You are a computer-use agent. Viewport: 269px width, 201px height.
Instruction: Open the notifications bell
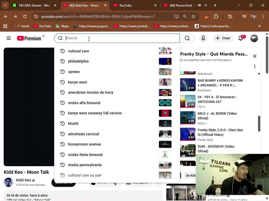(241, 38)
